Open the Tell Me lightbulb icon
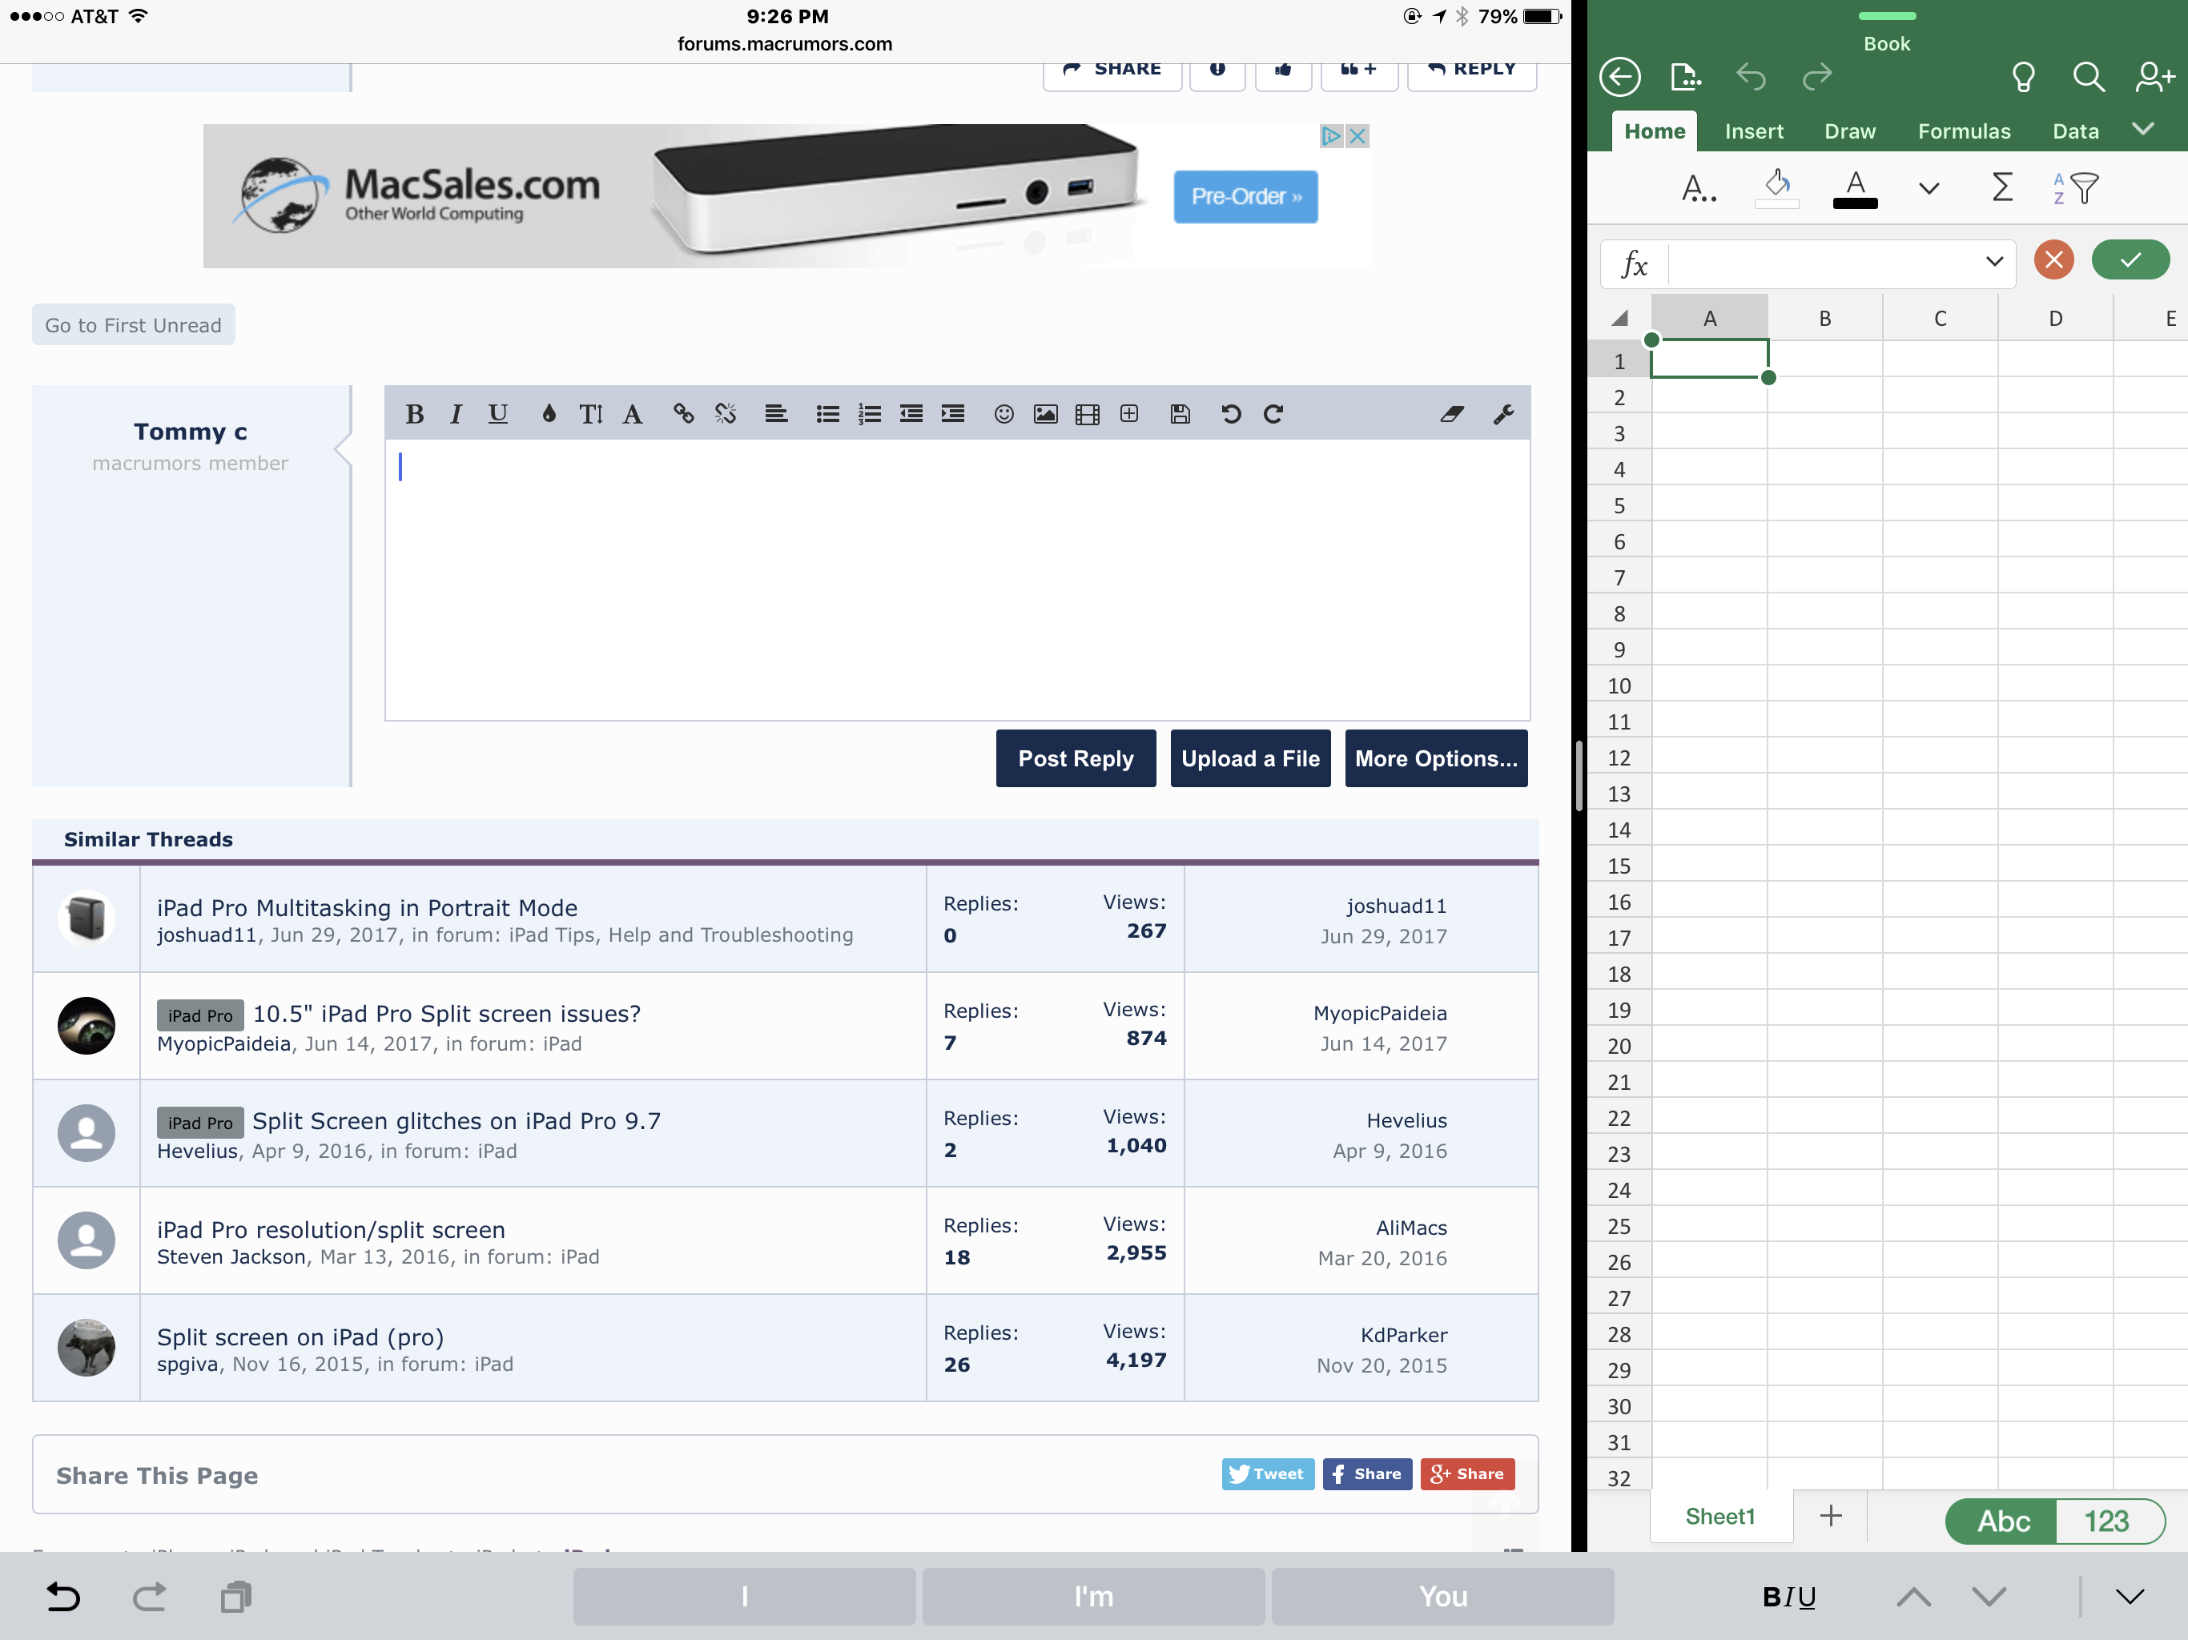The width and height of the screenshot is (2188, 1640). click(2023, 76)
